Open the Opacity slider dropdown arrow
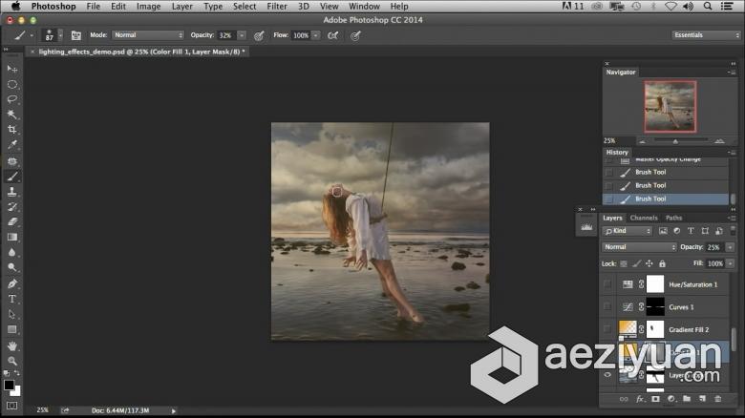 (x=242, y=35)
